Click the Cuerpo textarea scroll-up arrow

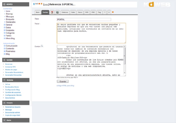(x=125, y=46)
